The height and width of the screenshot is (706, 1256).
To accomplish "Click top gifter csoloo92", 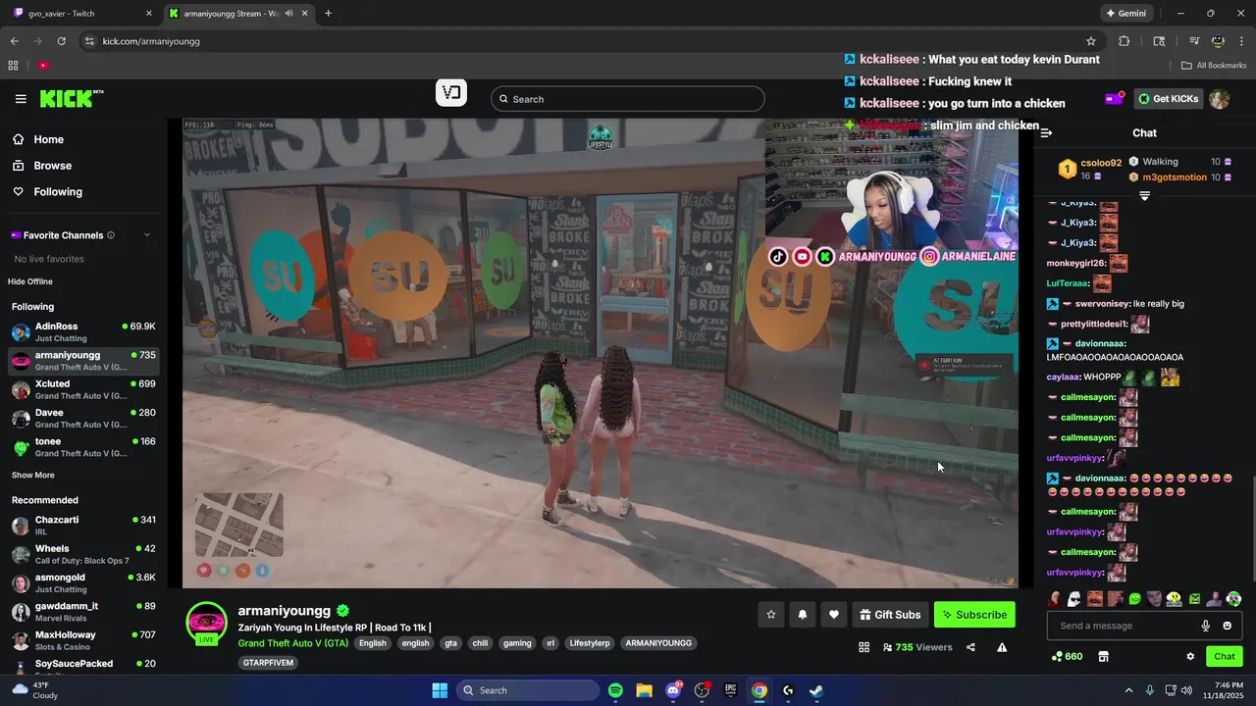I will coord(1101,163).
